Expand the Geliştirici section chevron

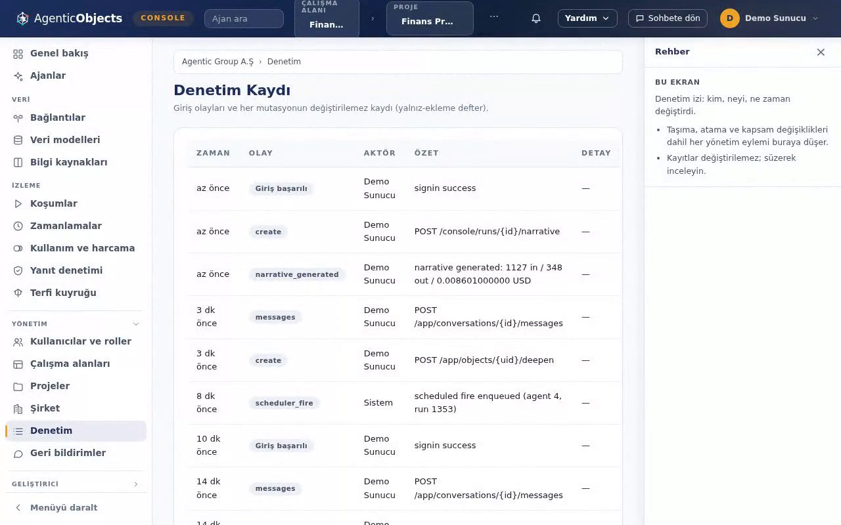click(136, 484)
